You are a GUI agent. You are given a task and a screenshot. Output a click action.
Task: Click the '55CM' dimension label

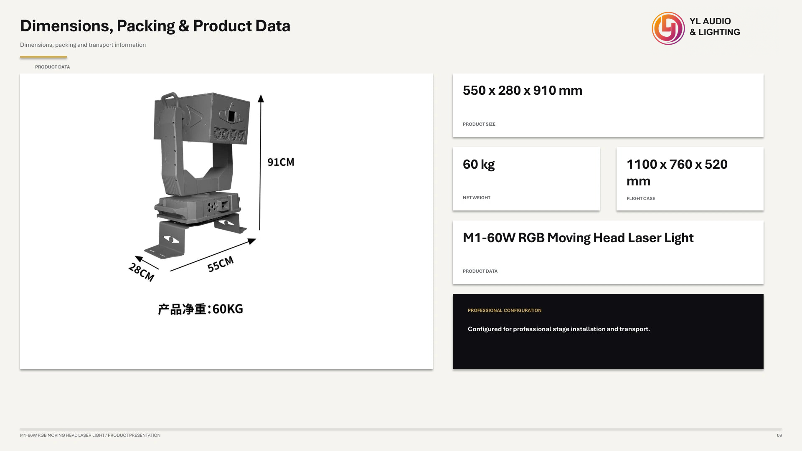(x=221, y=264)
